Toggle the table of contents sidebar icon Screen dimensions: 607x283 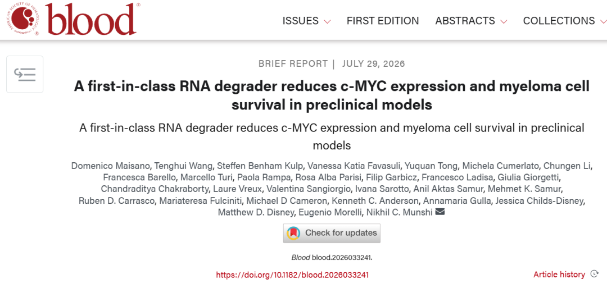coord(25,74)
